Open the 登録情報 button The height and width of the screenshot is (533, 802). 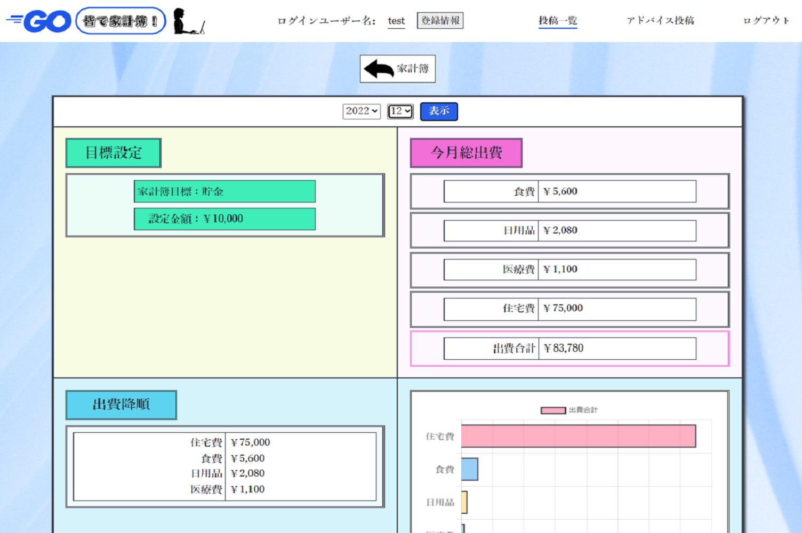click(440, 21)
